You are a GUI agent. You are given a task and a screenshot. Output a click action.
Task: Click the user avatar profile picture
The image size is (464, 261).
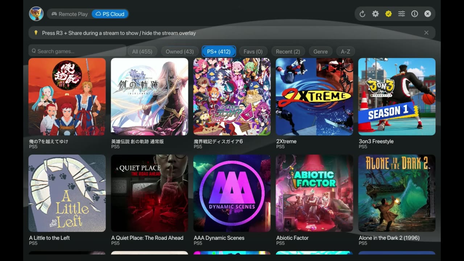point(36,14)
